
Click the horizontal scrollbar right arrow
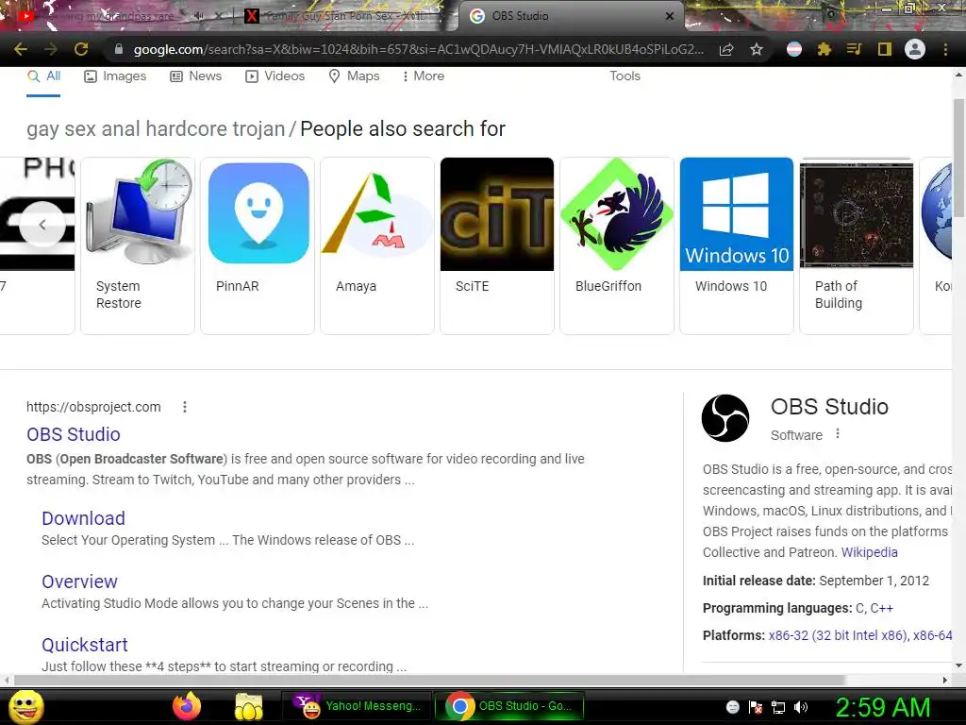(945, 680)
